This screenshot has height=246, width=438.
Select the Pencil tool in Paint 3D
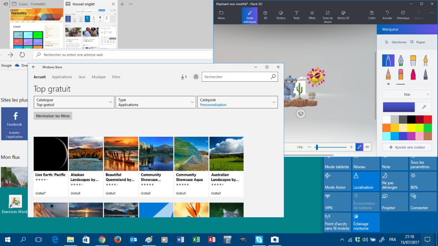coord(388,74)
